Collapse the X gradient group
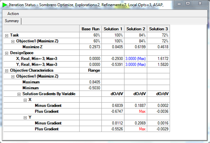 25,100
